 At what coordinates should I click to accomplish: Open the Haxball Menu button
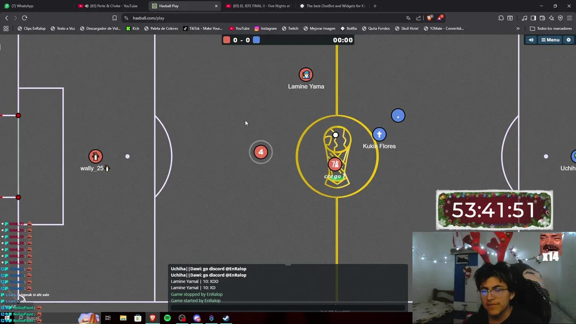coord(550,40)
